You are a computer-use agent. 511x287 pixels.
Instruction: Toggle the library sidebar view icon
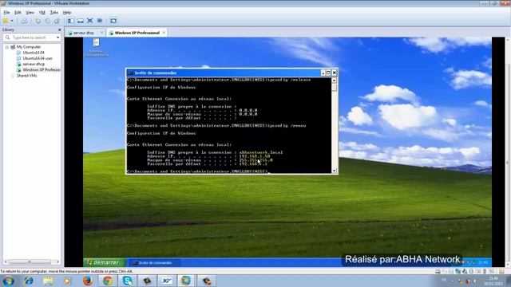point(71,21)
